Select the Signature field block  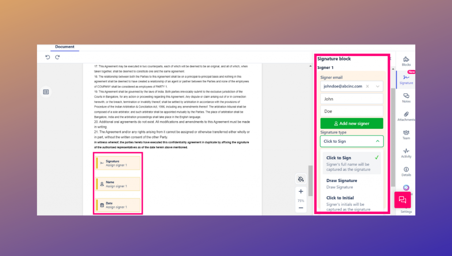click(118, 163)
